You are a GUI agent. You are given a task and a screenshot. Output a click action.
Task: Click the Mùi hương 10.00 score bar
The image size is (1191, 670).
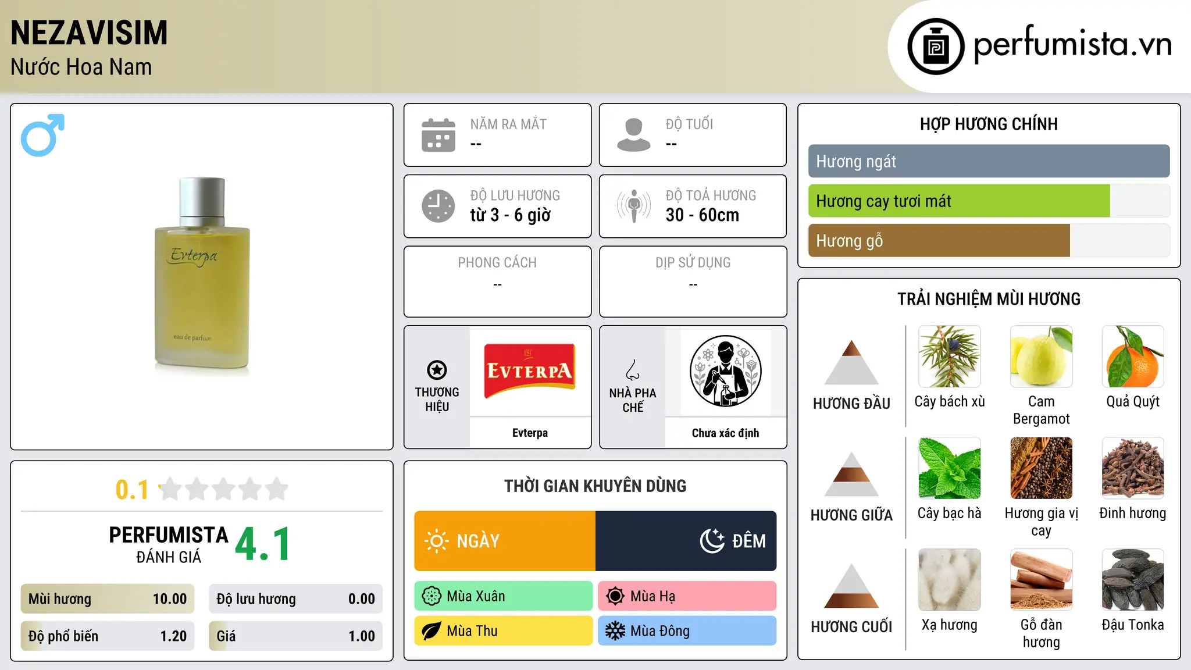click(108, 599)
